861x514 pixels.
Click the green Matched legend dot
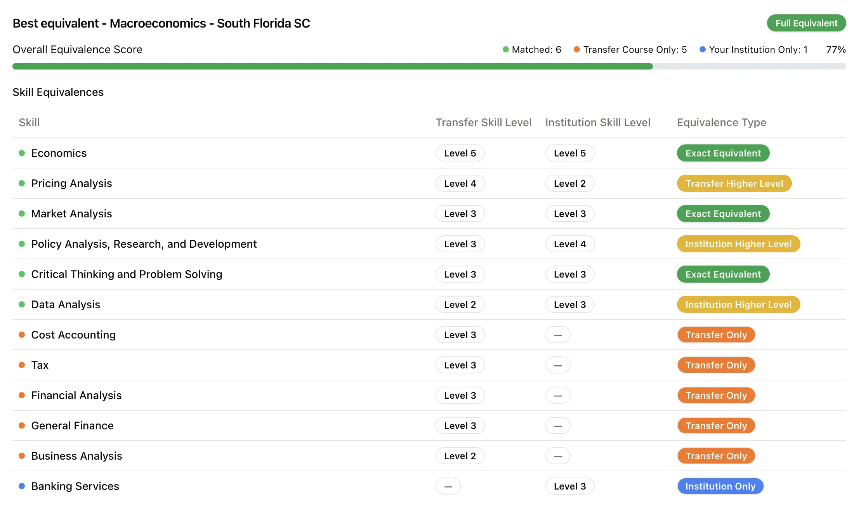click(x=505, y=50)
